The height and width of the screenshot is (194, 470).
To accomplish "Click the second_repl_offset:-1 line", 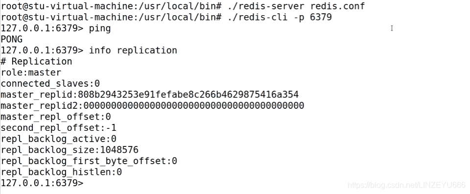I will (x=58, y=128).
